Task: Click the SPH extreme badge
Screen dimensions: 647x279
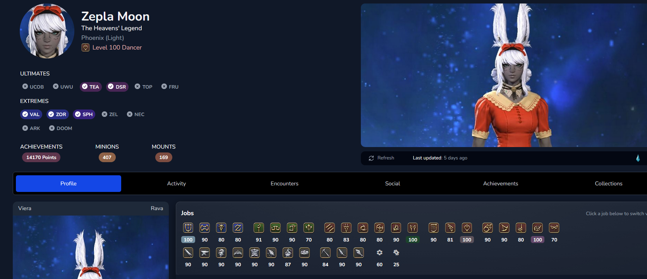Action: point(84,114)
